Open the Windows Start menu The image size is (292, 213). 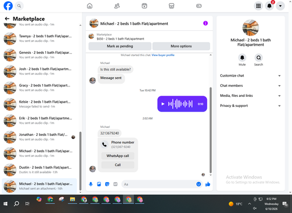5,204
